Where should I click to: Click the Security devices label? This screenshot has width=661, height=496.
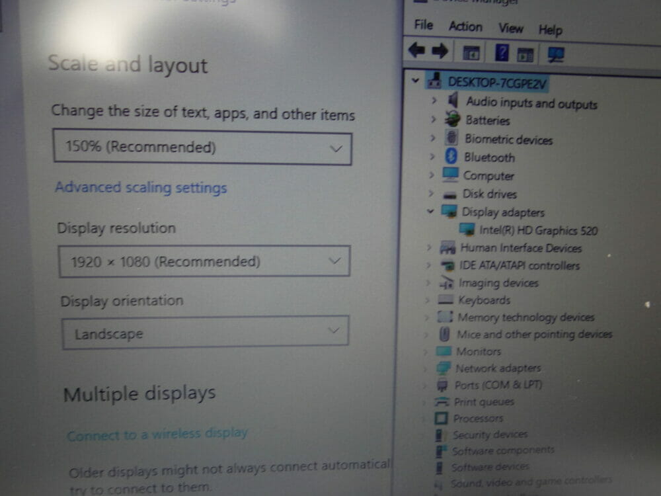[x=490, y=434]
